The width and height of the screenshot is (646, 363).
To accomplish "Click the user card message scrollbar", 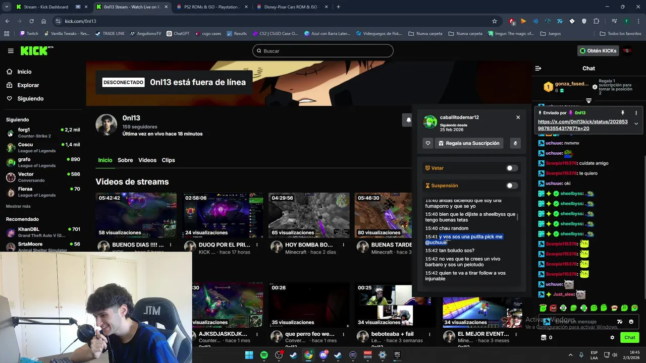I will click(518, 217).
